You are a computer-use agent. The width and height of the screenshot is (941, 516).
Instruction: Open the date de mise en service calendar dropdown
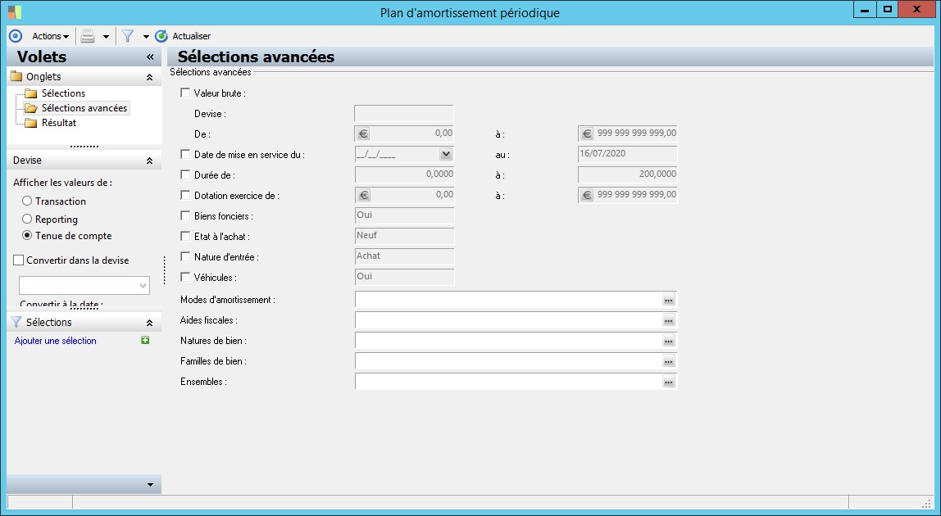coord(445,154)
